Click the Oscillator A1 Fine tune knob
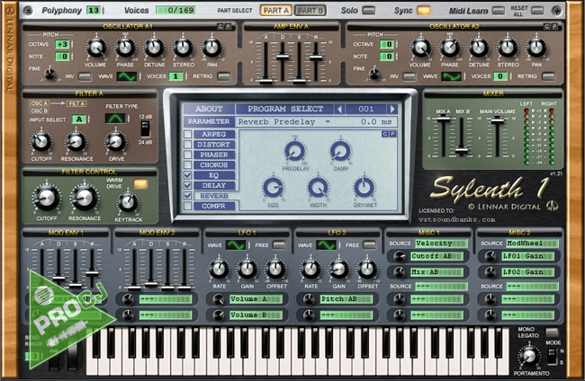 coord(49,74)
